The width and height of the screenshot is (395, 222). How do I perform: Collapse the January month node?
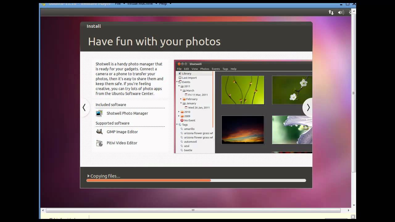[181, 103]
